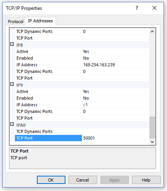Click empty TCP Port field above IP8
This screenshot has width=167, height=191.
click(116, 38)
